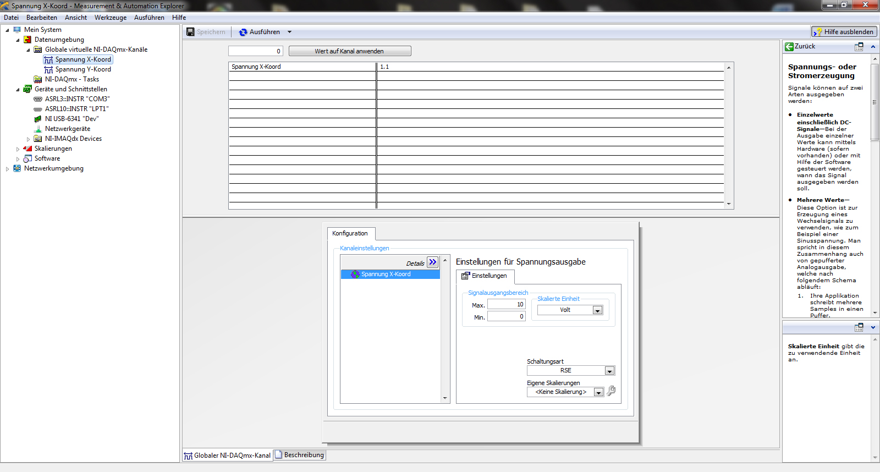Open the Hilfe menu

pos(179,18)
